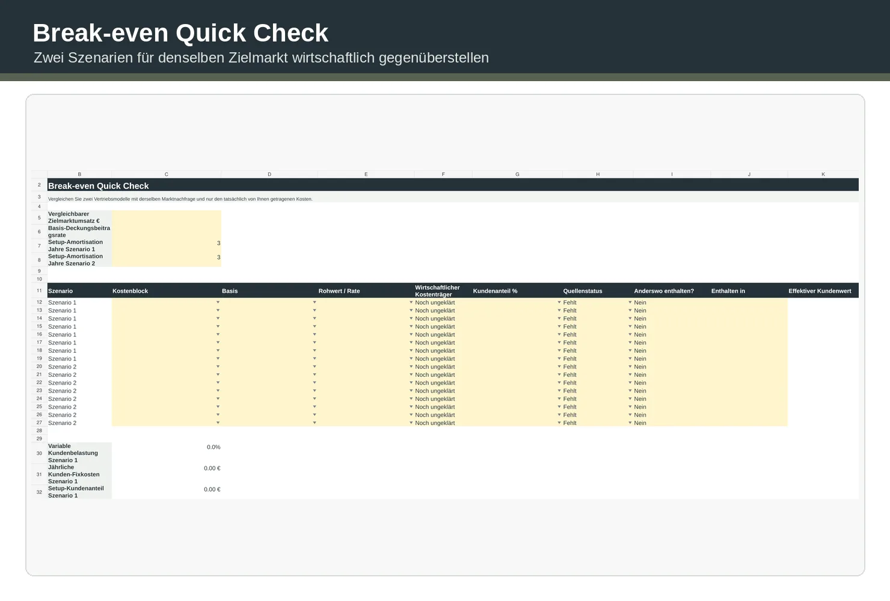Image resolution: width=890 pixels, height=601 pixels.
Task: Click the 'Effektiver Kundenwert' header cell
Action: [823, 291]
